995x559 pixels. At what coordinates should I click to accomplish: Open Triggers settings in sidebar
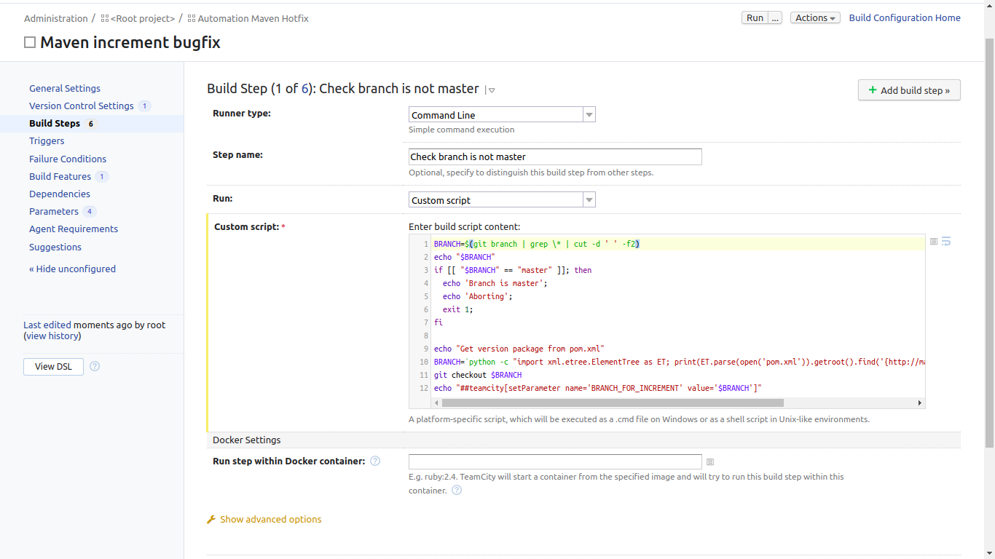pos(47,141)
